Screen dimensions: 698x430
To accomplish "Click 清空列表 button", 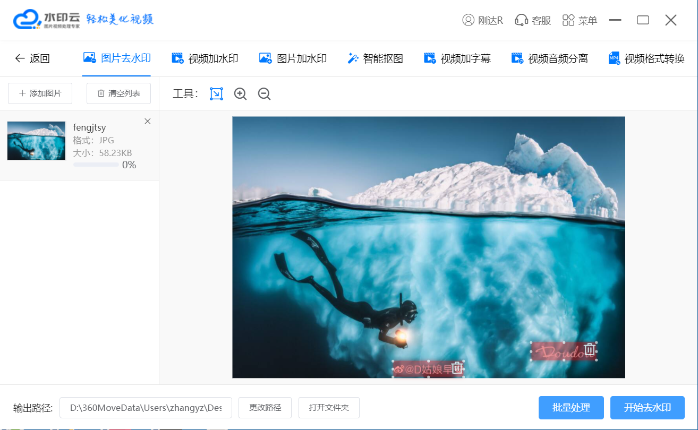I will [118, 93].
